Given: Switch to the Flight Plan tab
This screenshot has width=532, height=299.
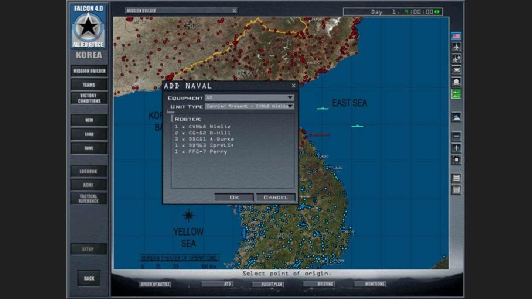Looking at the screenshot, I should (267, 285).
